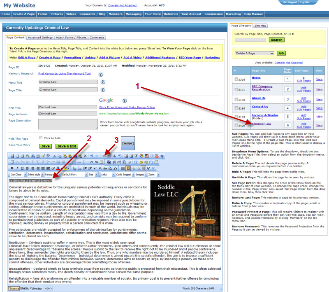
Task: Open the 'Delete A Page' dropdown
Action: [x=254, y=53]
